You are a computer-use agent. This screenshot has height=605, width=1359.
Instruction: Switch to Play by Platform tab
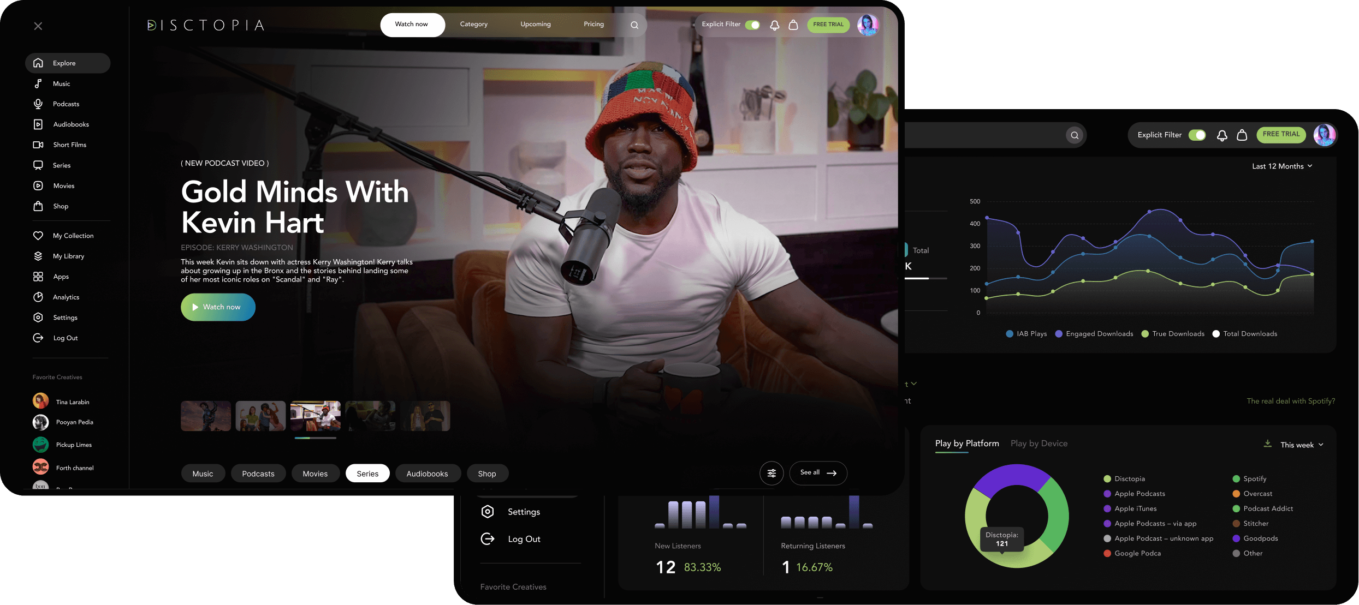(967, 444)
